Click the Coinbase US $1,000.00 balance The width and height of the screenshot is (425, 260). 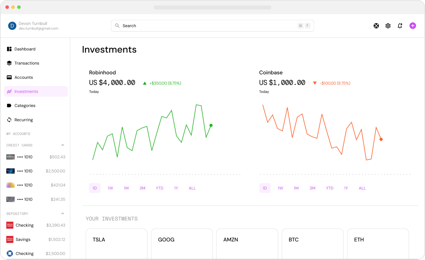point(282,83)
